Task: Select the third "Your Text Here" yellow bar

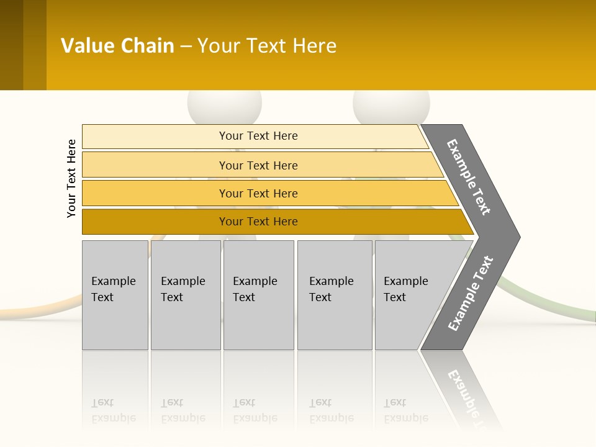Action: coord(258,193)
